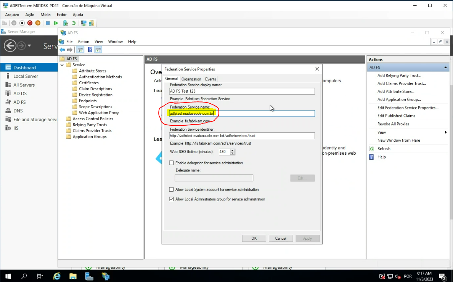This screenshot has width=453, height=282.
Task: Open IIS in Server Manager sidebar
Action: (x=29, y=128)
